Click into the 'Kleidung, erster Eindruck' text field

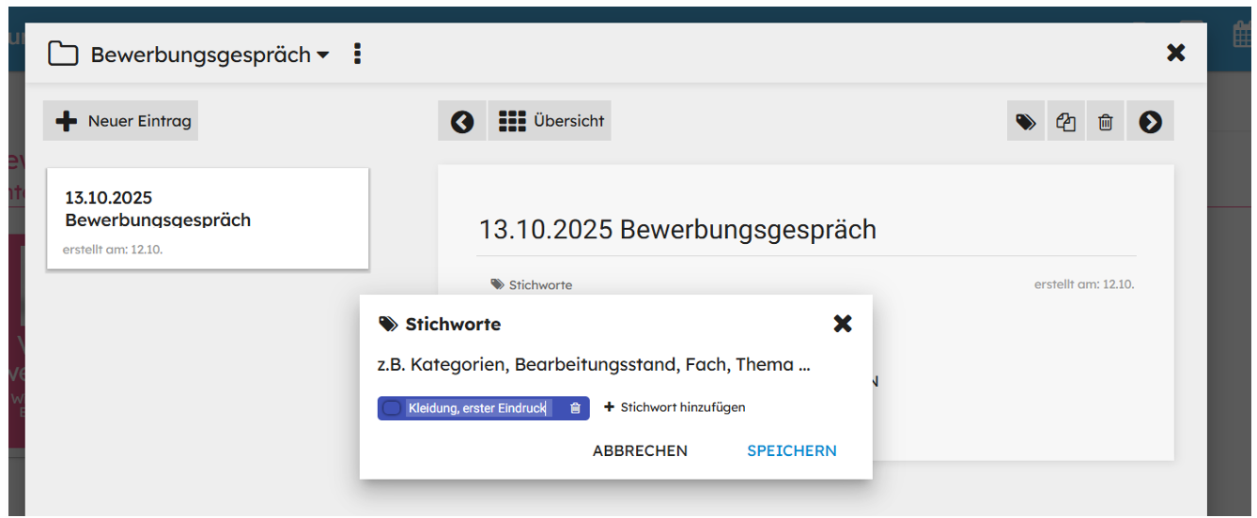point(477,408)
